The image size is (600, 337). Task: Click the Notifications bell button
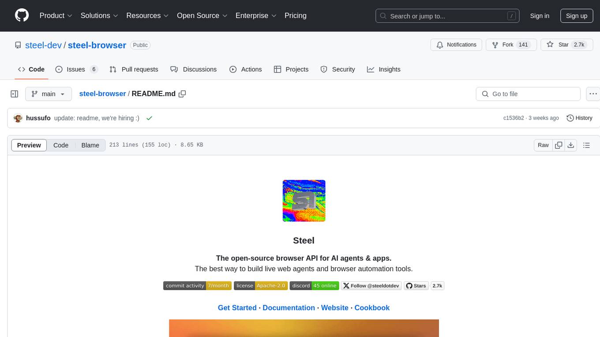(x=456, y=45)
